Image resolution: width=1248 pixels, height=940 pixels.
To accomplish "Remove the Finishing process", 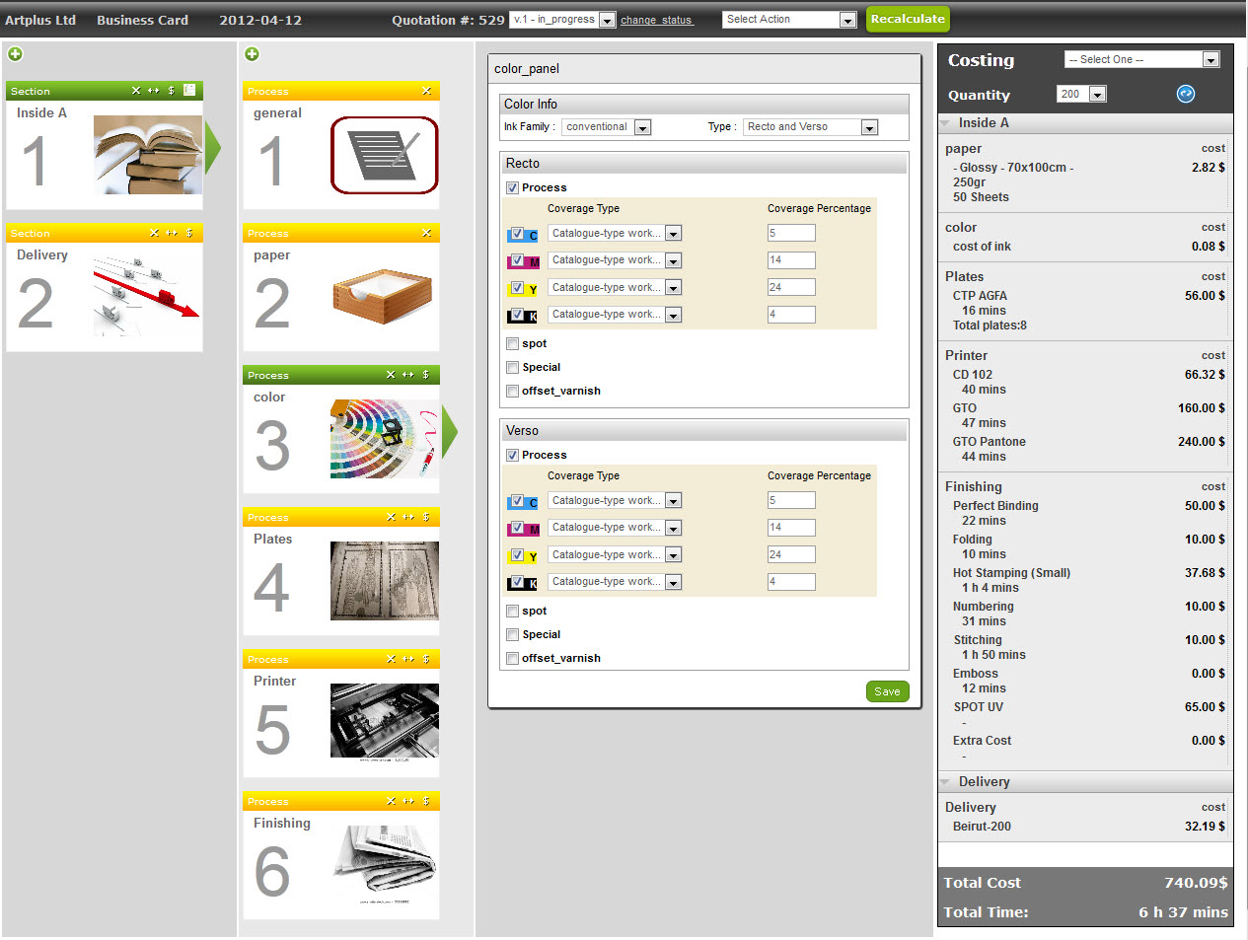I will pyautogui.click(x=391, y=801).
